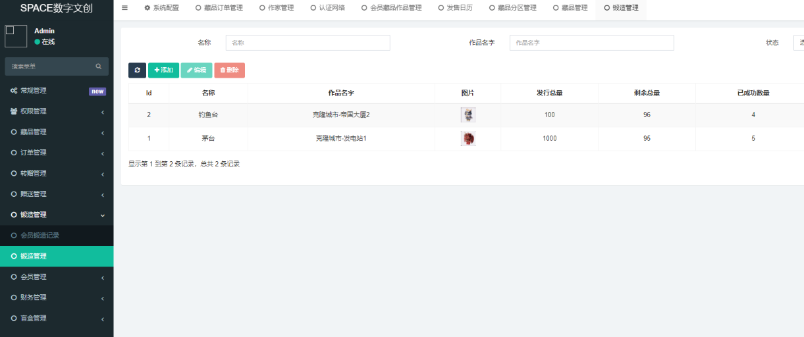Switch to 发售日历 tab

[x=455, y=8]
